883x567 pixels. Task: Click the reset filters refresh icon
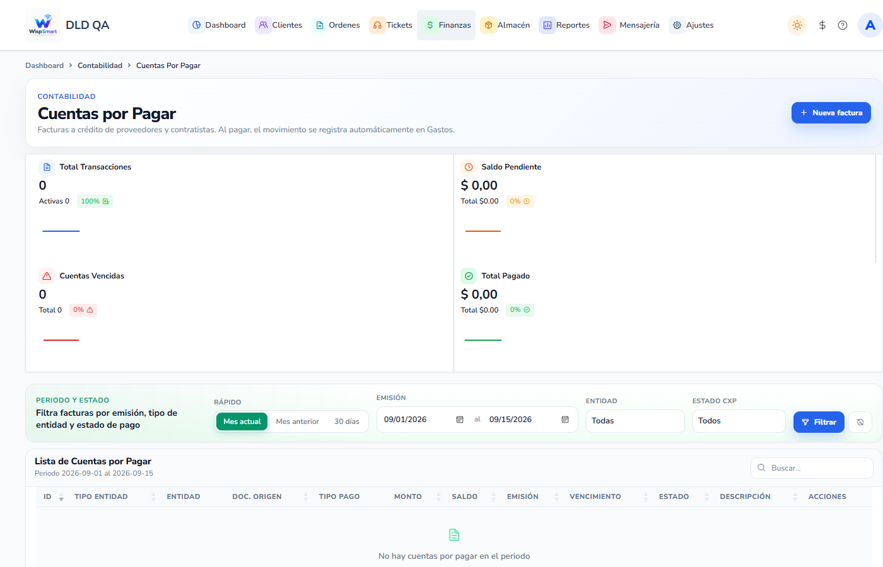860,422
